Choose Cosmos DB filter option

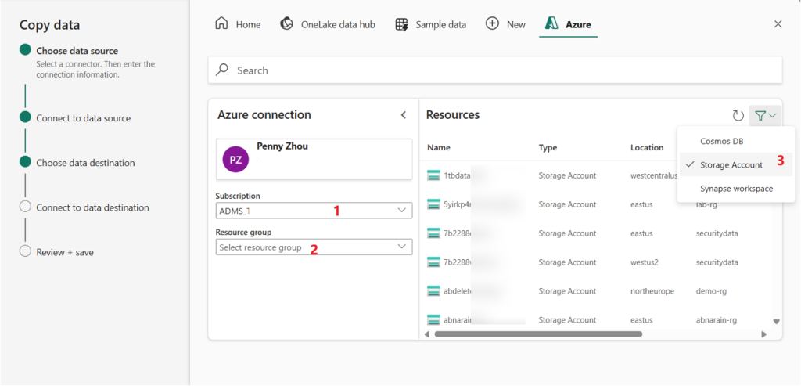[x=721, y=141]
